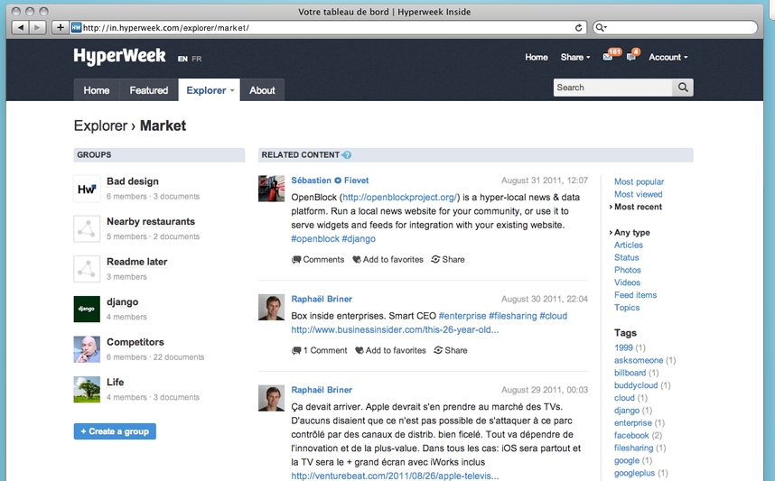Share the Box enterprises post
This screenshot has height=481, width=775.
(450, 351)
